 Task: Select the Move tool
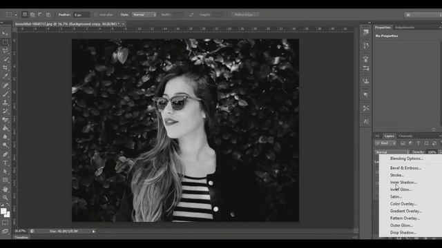point(5,34)
